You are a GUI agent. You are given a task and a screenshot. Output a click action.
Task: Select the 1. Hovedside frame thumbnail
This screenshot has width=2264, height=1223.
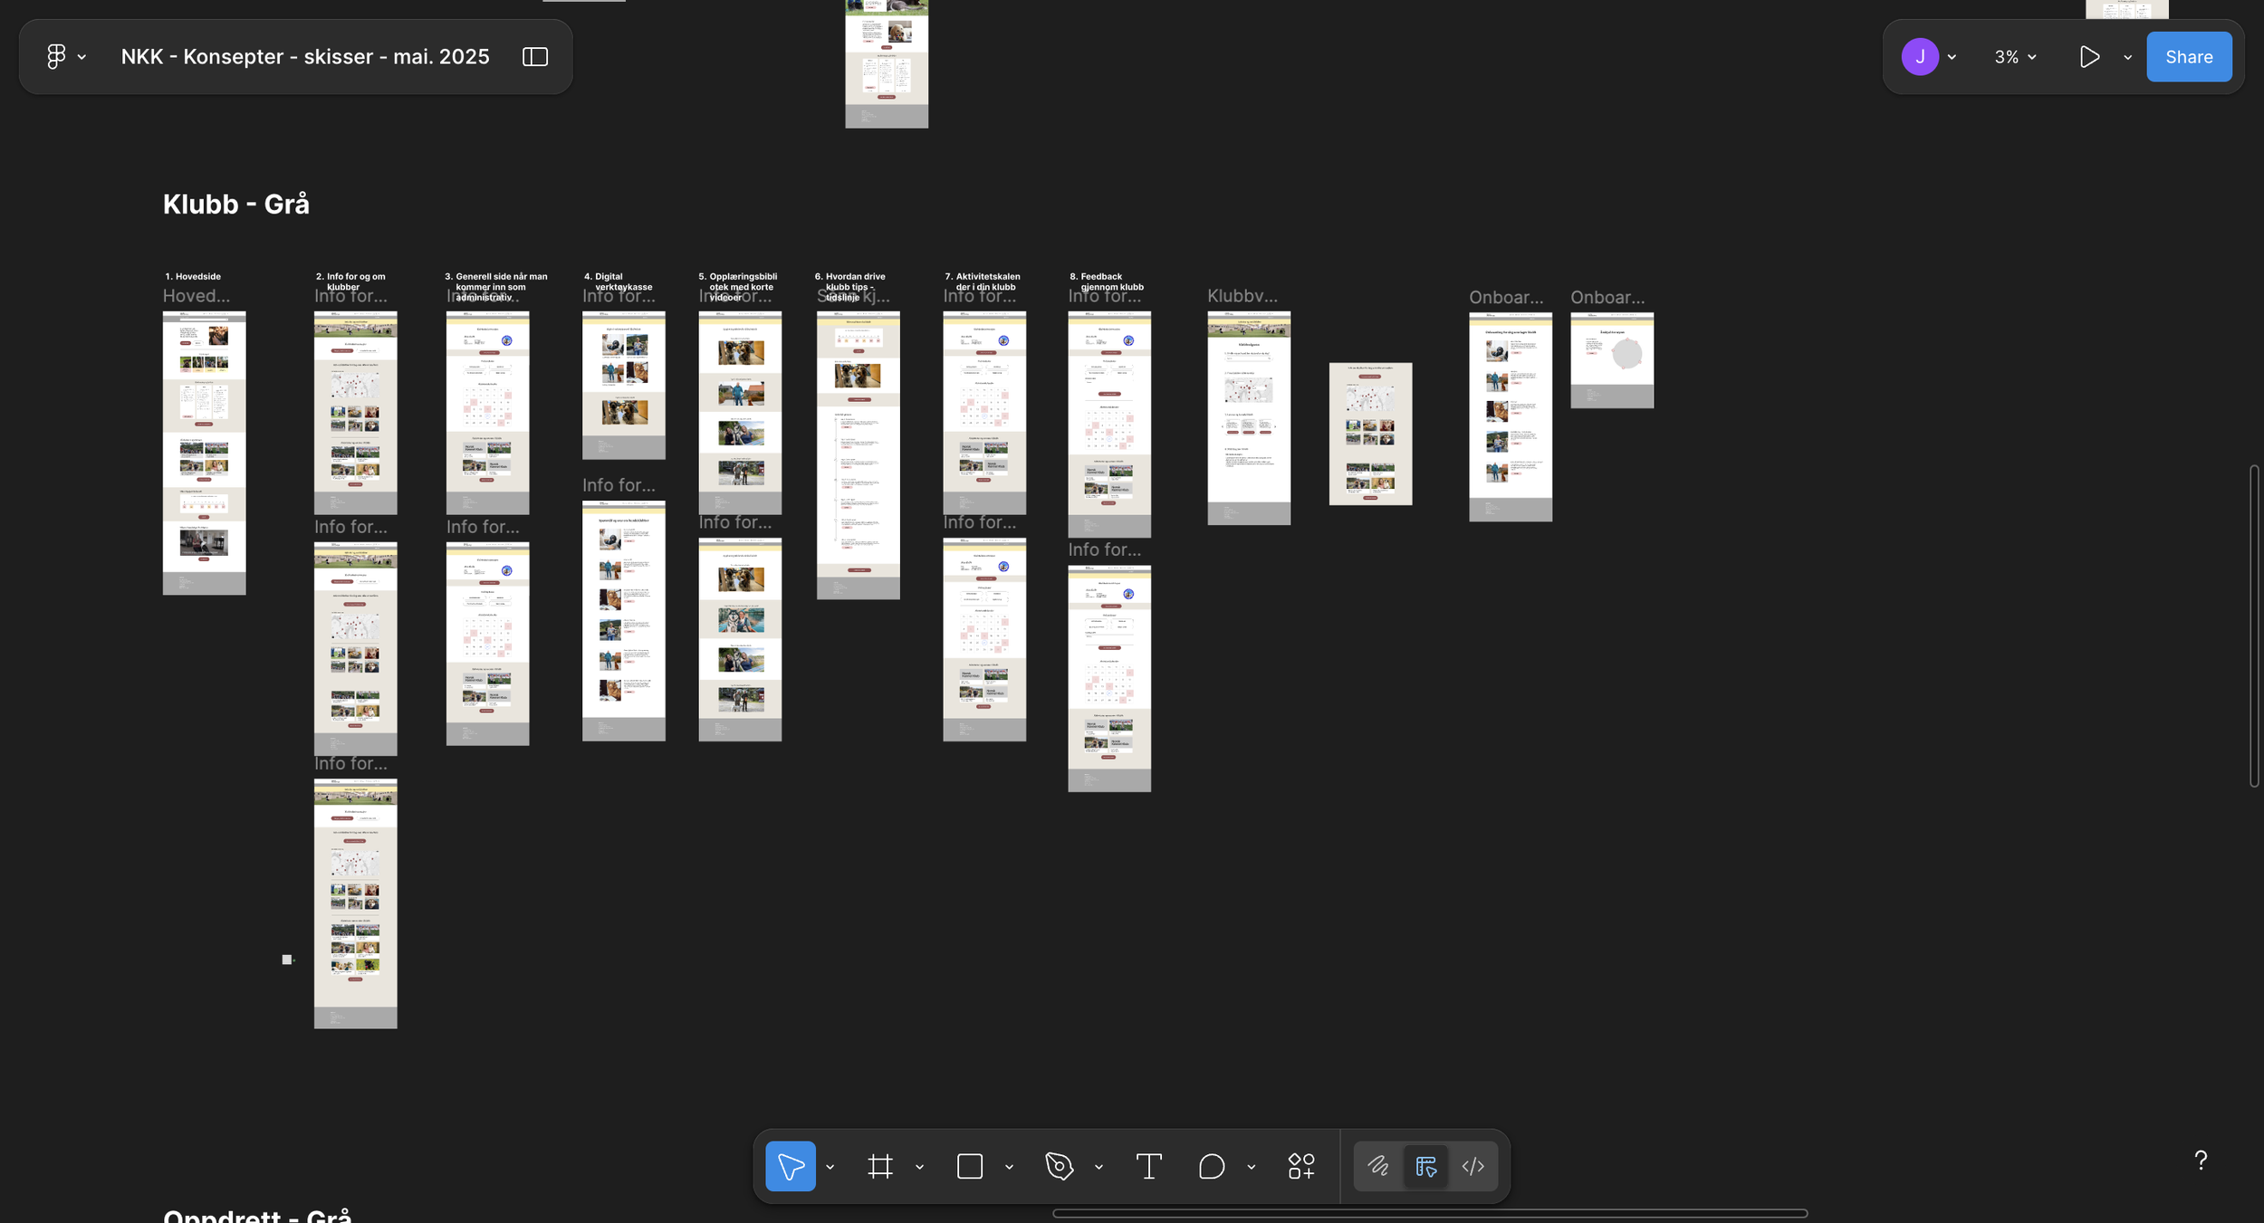[204, 453]
